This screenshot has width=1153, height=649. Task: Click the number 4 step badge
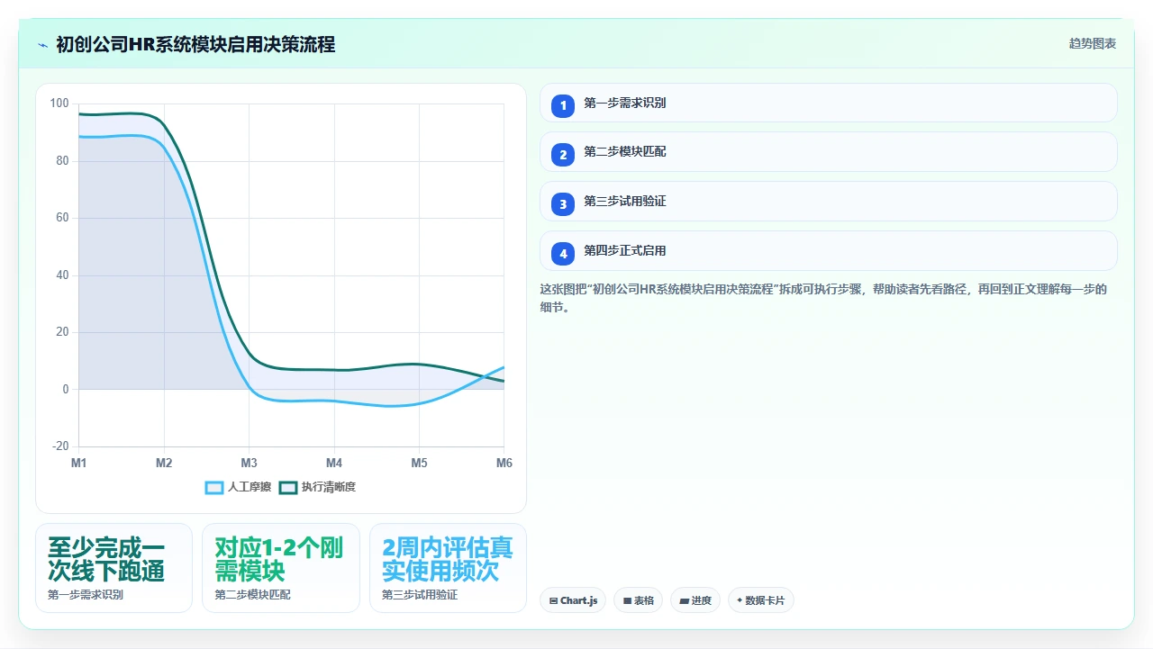point(563,253)
